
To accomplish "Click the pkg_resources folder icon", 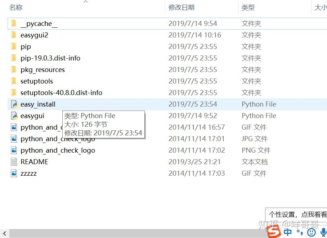I will (13, 69).
